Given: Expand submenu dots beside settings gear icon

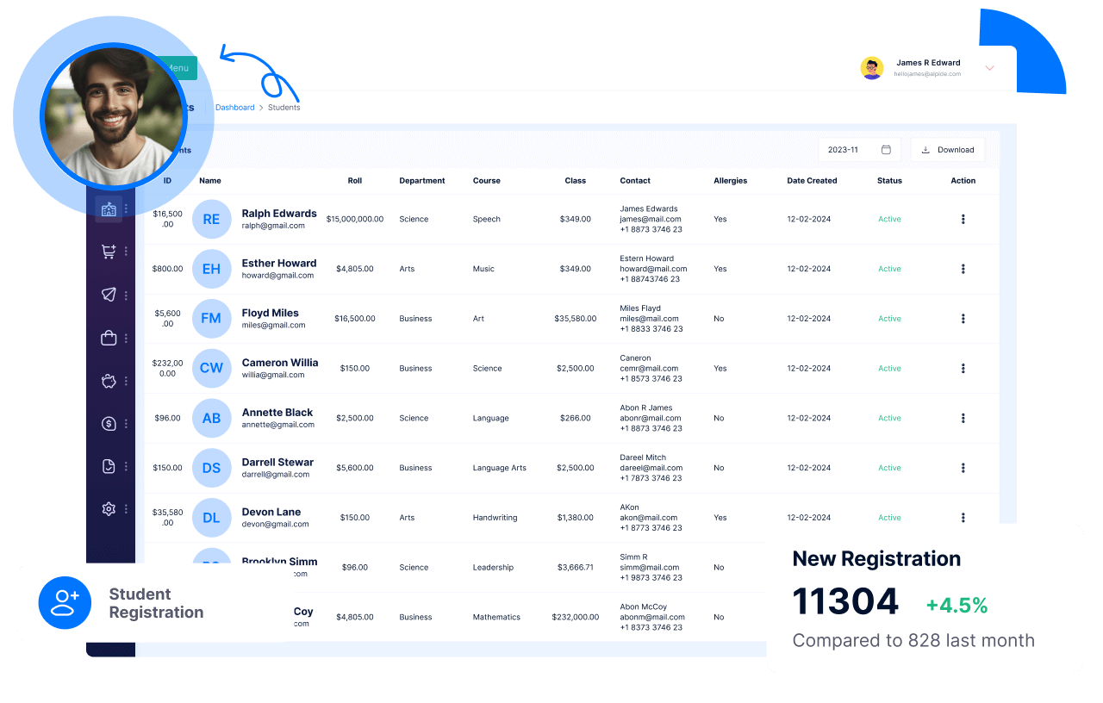Looking at the screenshot, I should pos(126,509).
